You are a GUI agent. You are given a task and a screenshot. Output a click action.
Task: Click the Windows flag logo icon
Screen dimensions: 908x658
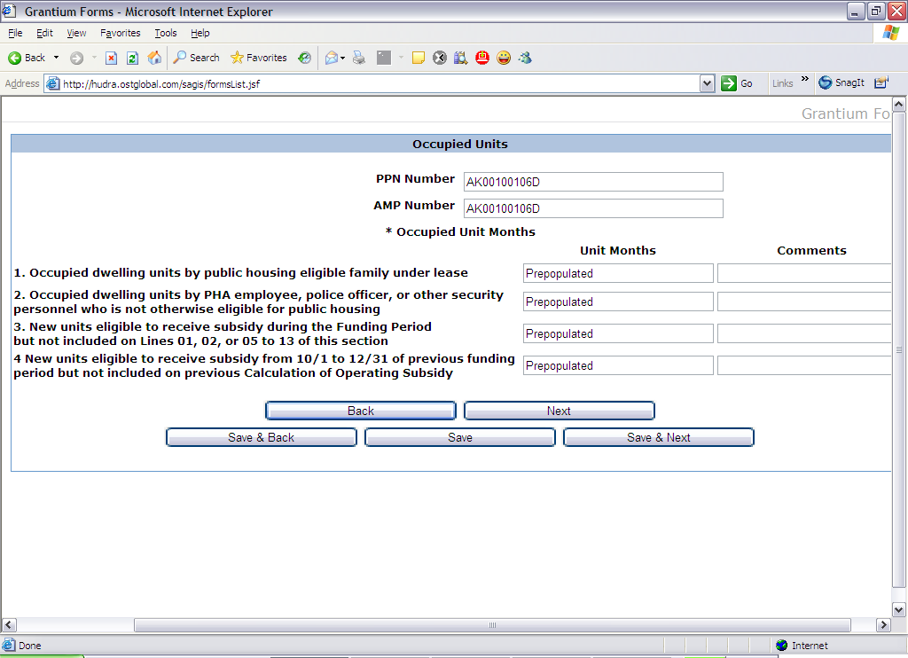[890, 33]
